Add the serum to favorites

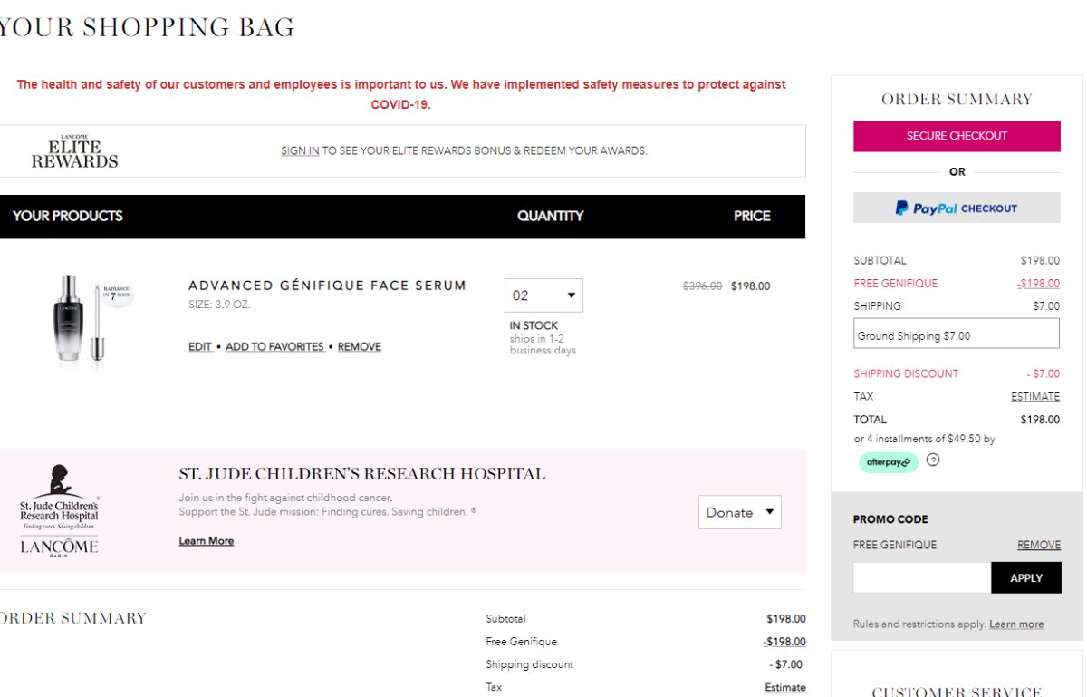[274, 346]
